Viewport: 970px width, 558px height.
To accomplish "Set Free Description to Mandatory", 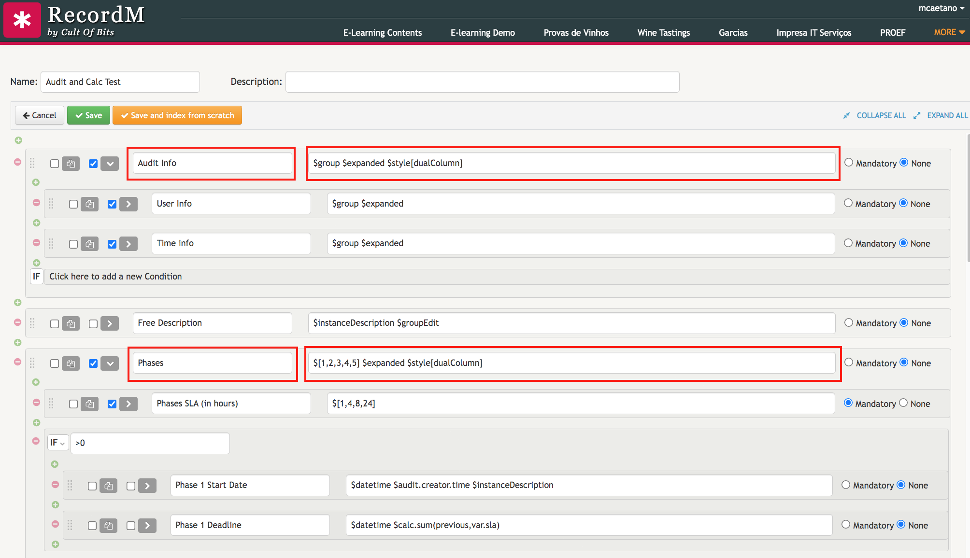I will (x=849, y=322).
